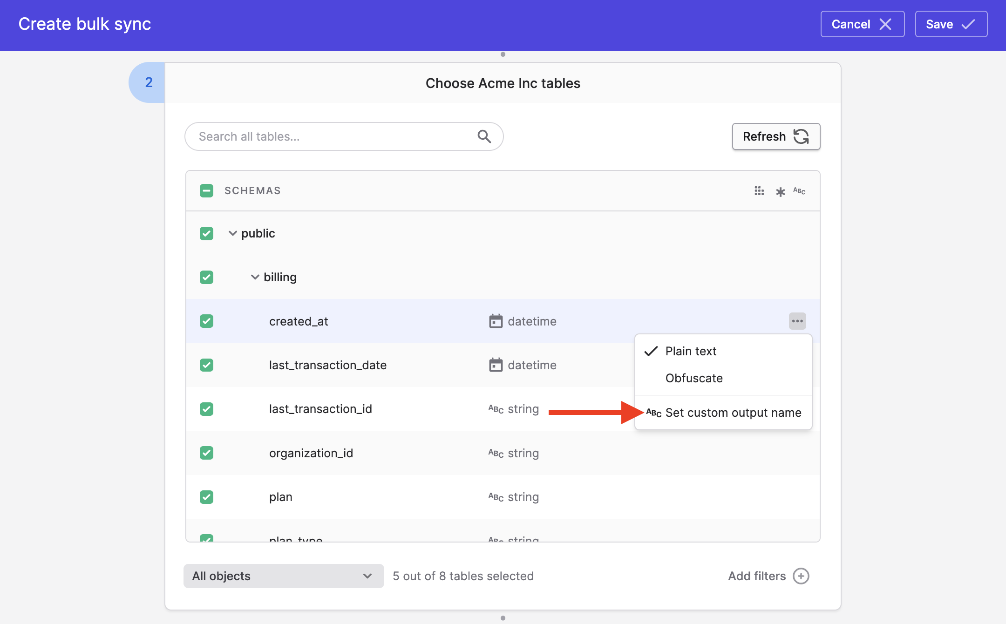Image resolution: width=1006 pixels, height=624 pixels.
Task: Open the All objects dropdown
Action: coord(283,576)
